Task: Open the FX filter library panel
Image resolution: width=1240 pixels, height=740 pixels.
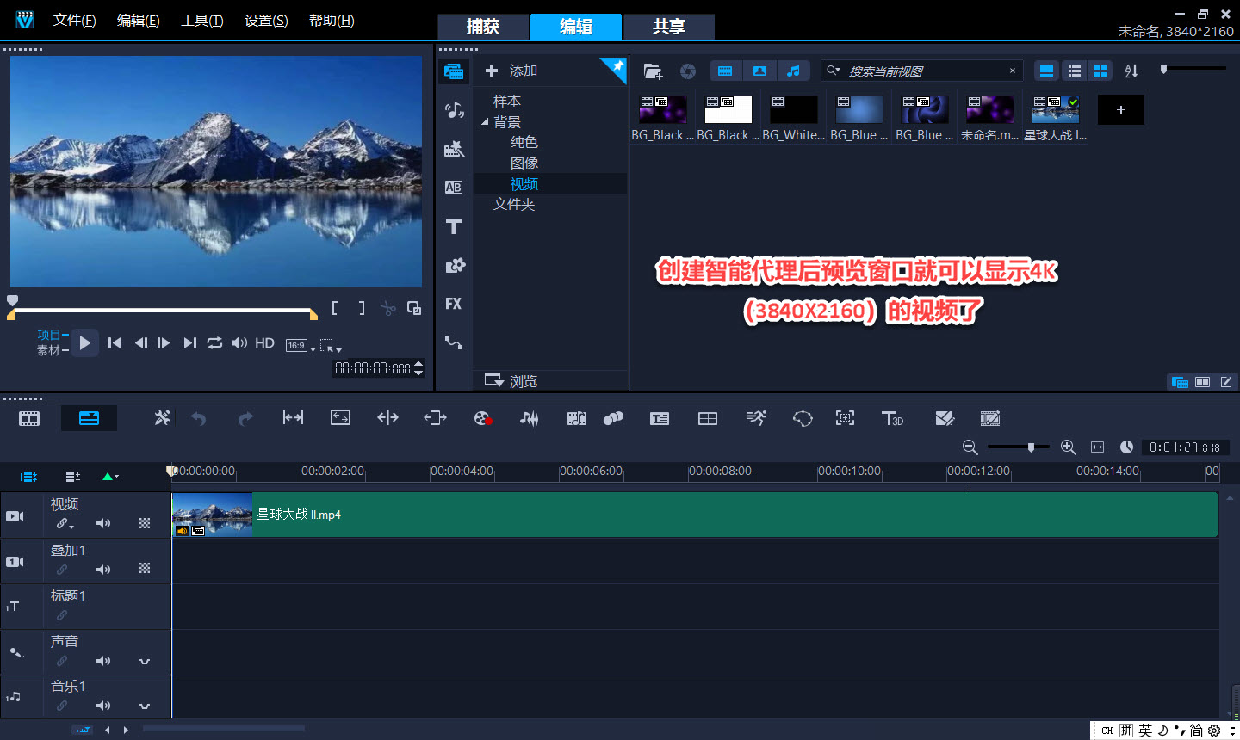Action: pyautogui.click(x=454, y=304)
